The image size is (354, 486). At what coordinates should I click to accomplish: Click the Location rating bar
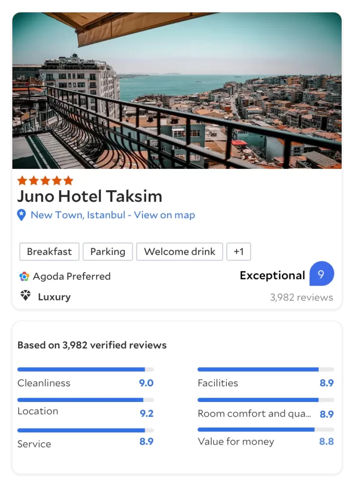(x=85, y=400)
